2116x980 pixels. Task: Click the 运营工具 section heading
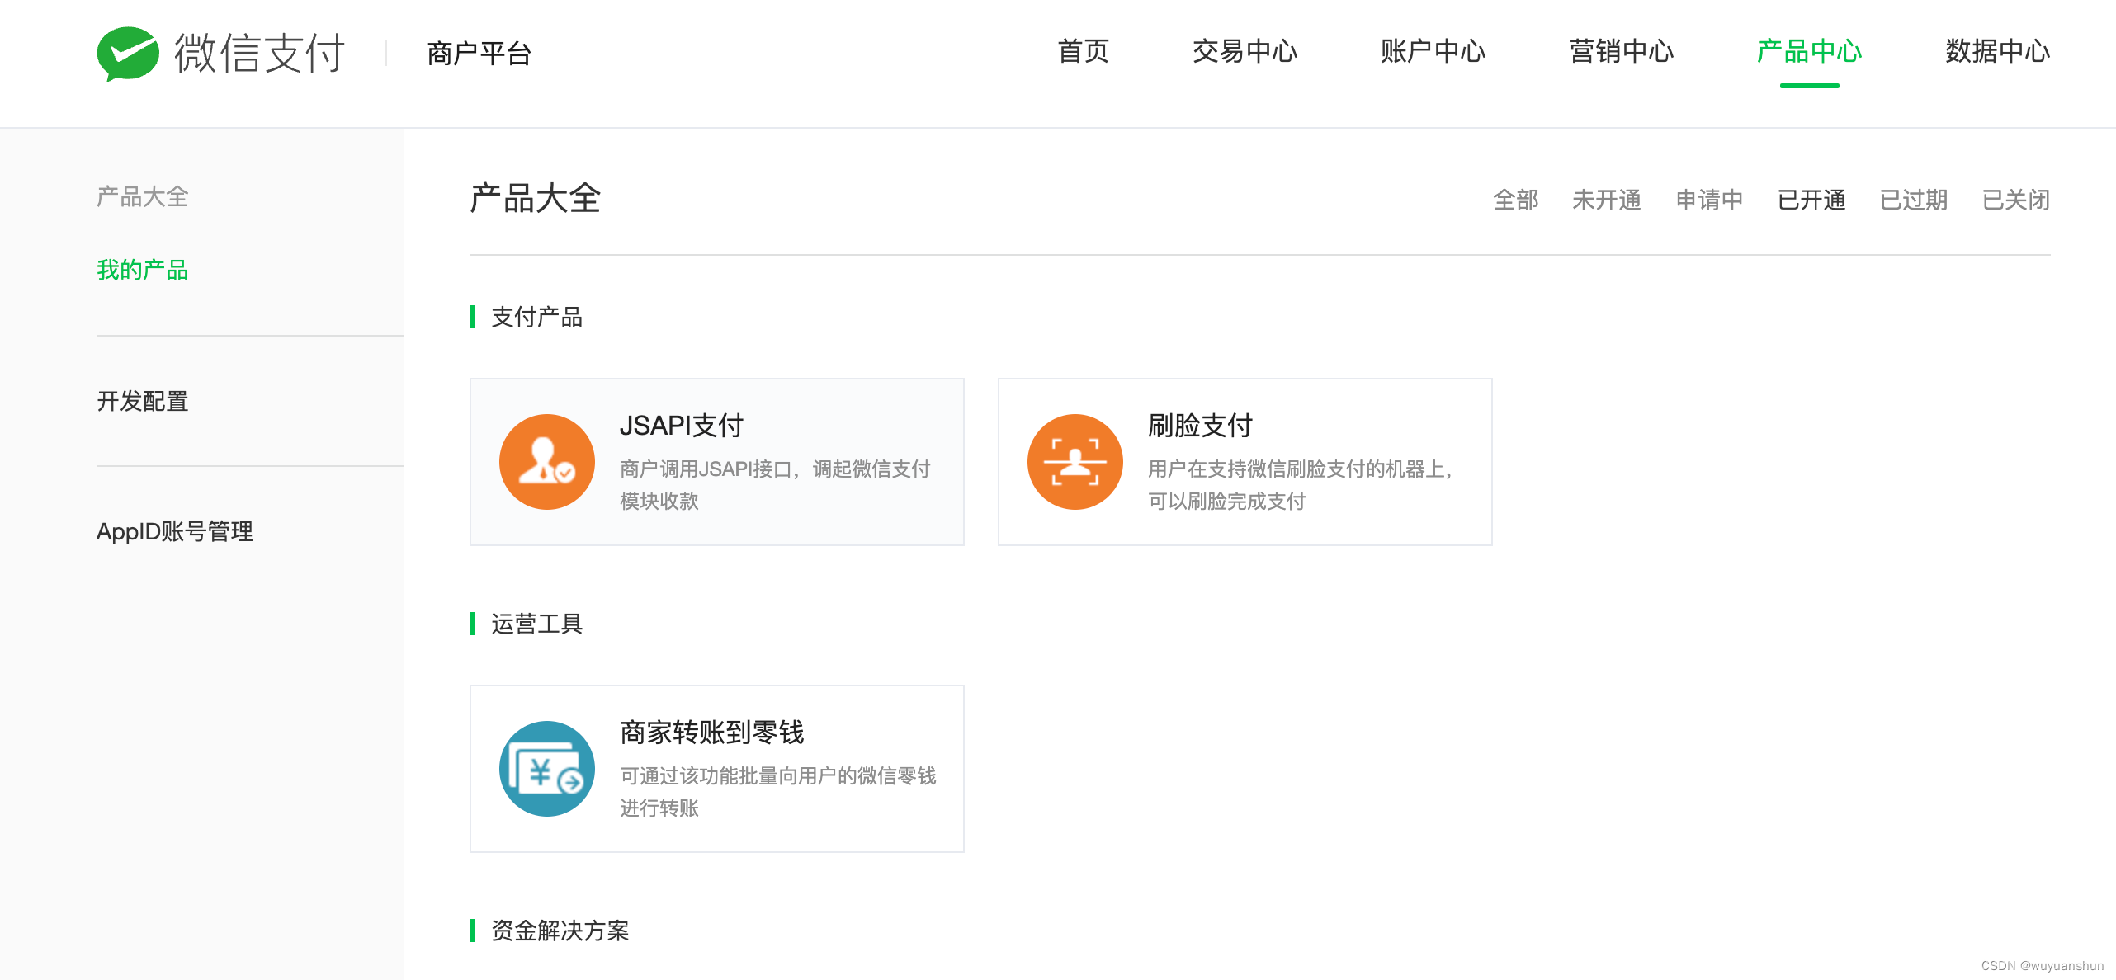pos(537,624)
